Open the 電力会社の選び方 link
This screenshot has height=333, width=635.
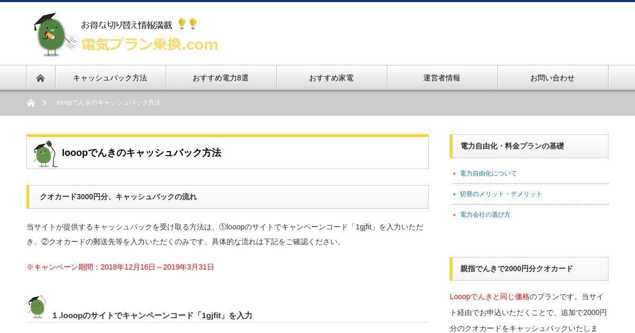pos(485,215)
